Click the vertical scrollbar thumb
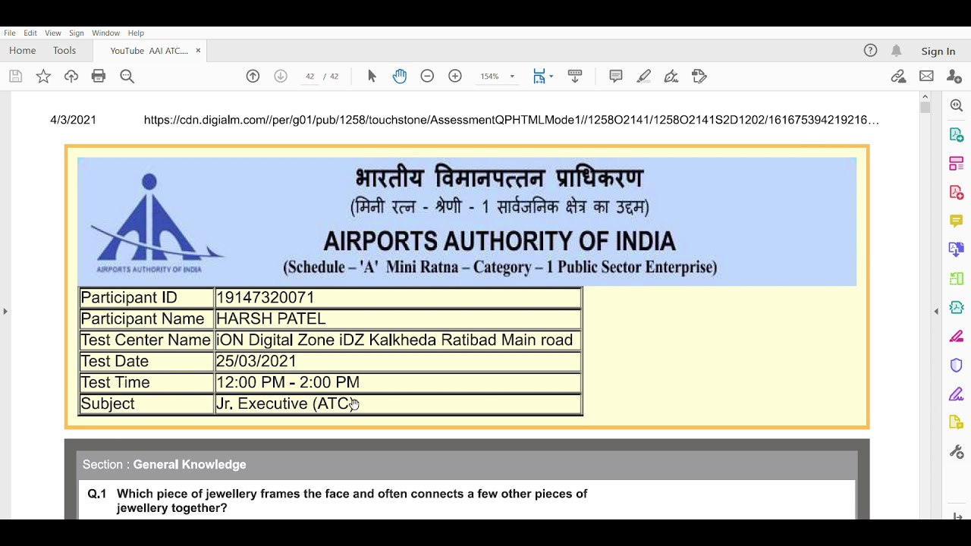The width and height of the screenshot is (971, 546). (x=925, y=108)
